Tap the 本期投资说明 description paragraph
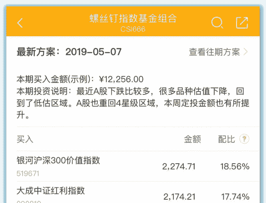Screen dimensions: 266x203 pyautogui.click(x=133, y=103)
